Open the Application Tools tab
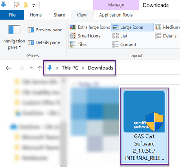 coord(116,15)
